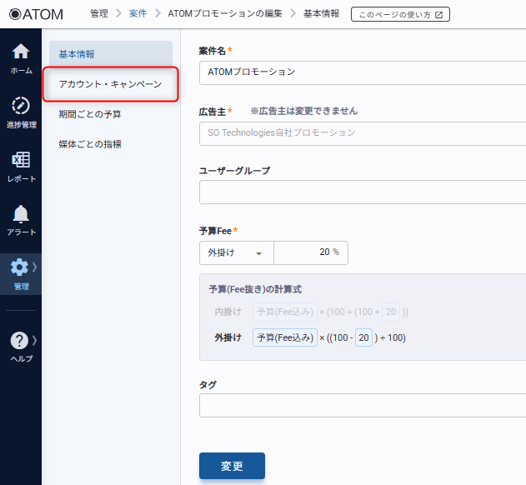Open 進捗管理 compass icon
Screen dimensions: 526x485
tap(21, 106)
